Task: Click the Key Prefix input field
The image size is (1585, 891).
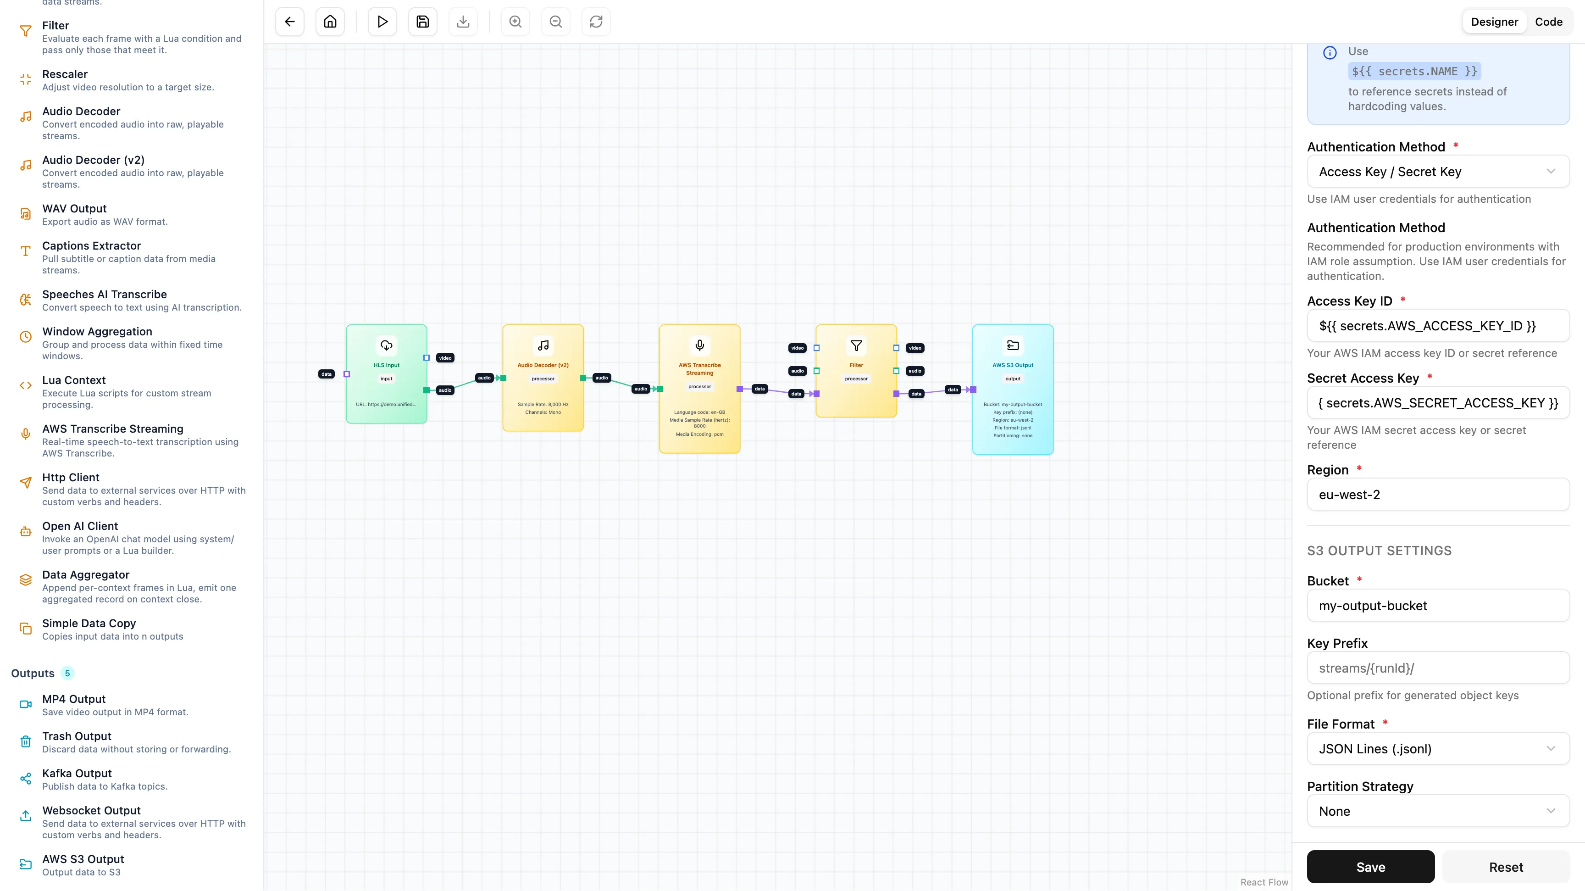Action: (x=1438, y=668)
